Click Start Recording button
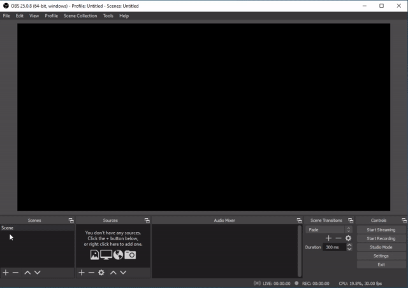 point(381,238)
